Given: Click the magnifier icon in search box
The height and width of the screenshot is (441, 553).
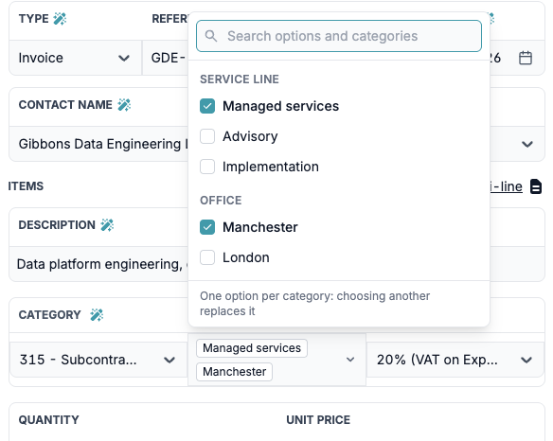Looking at the screenshot, I should point(211,36).
